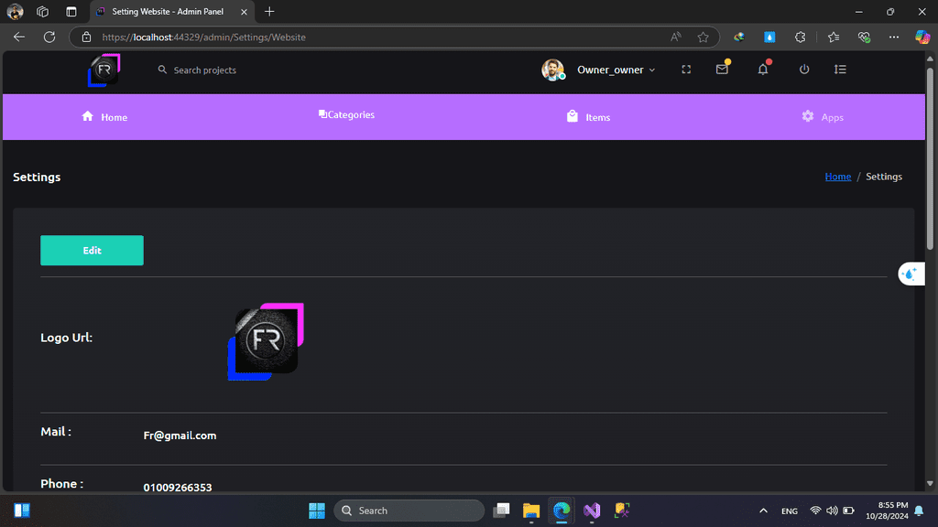The height and width of the screenshot is (527, 938).
Task: Open the Copilot sidebar icon
Action: [x=922, y=37]
